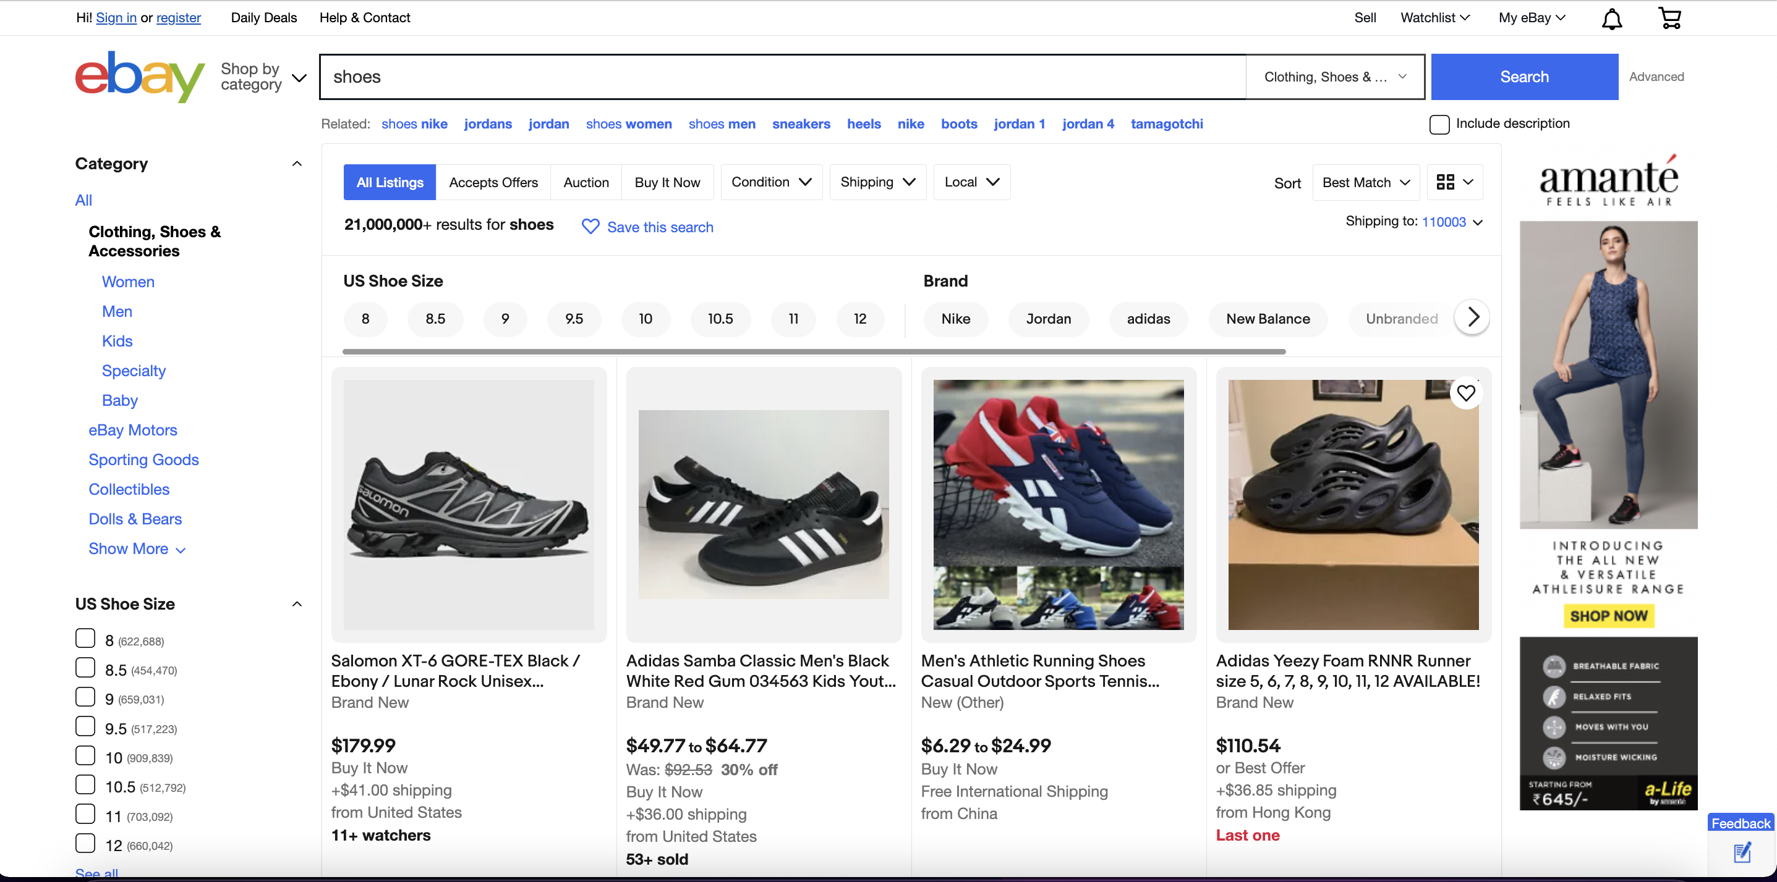Screen dimensions: 1777x882
Task: Open the gallery view layout selector
Action: (x=1454, y=182)
